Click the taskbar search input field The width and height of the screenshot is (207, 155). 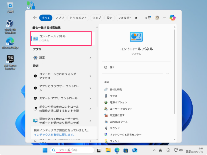[x=72, y=150]
